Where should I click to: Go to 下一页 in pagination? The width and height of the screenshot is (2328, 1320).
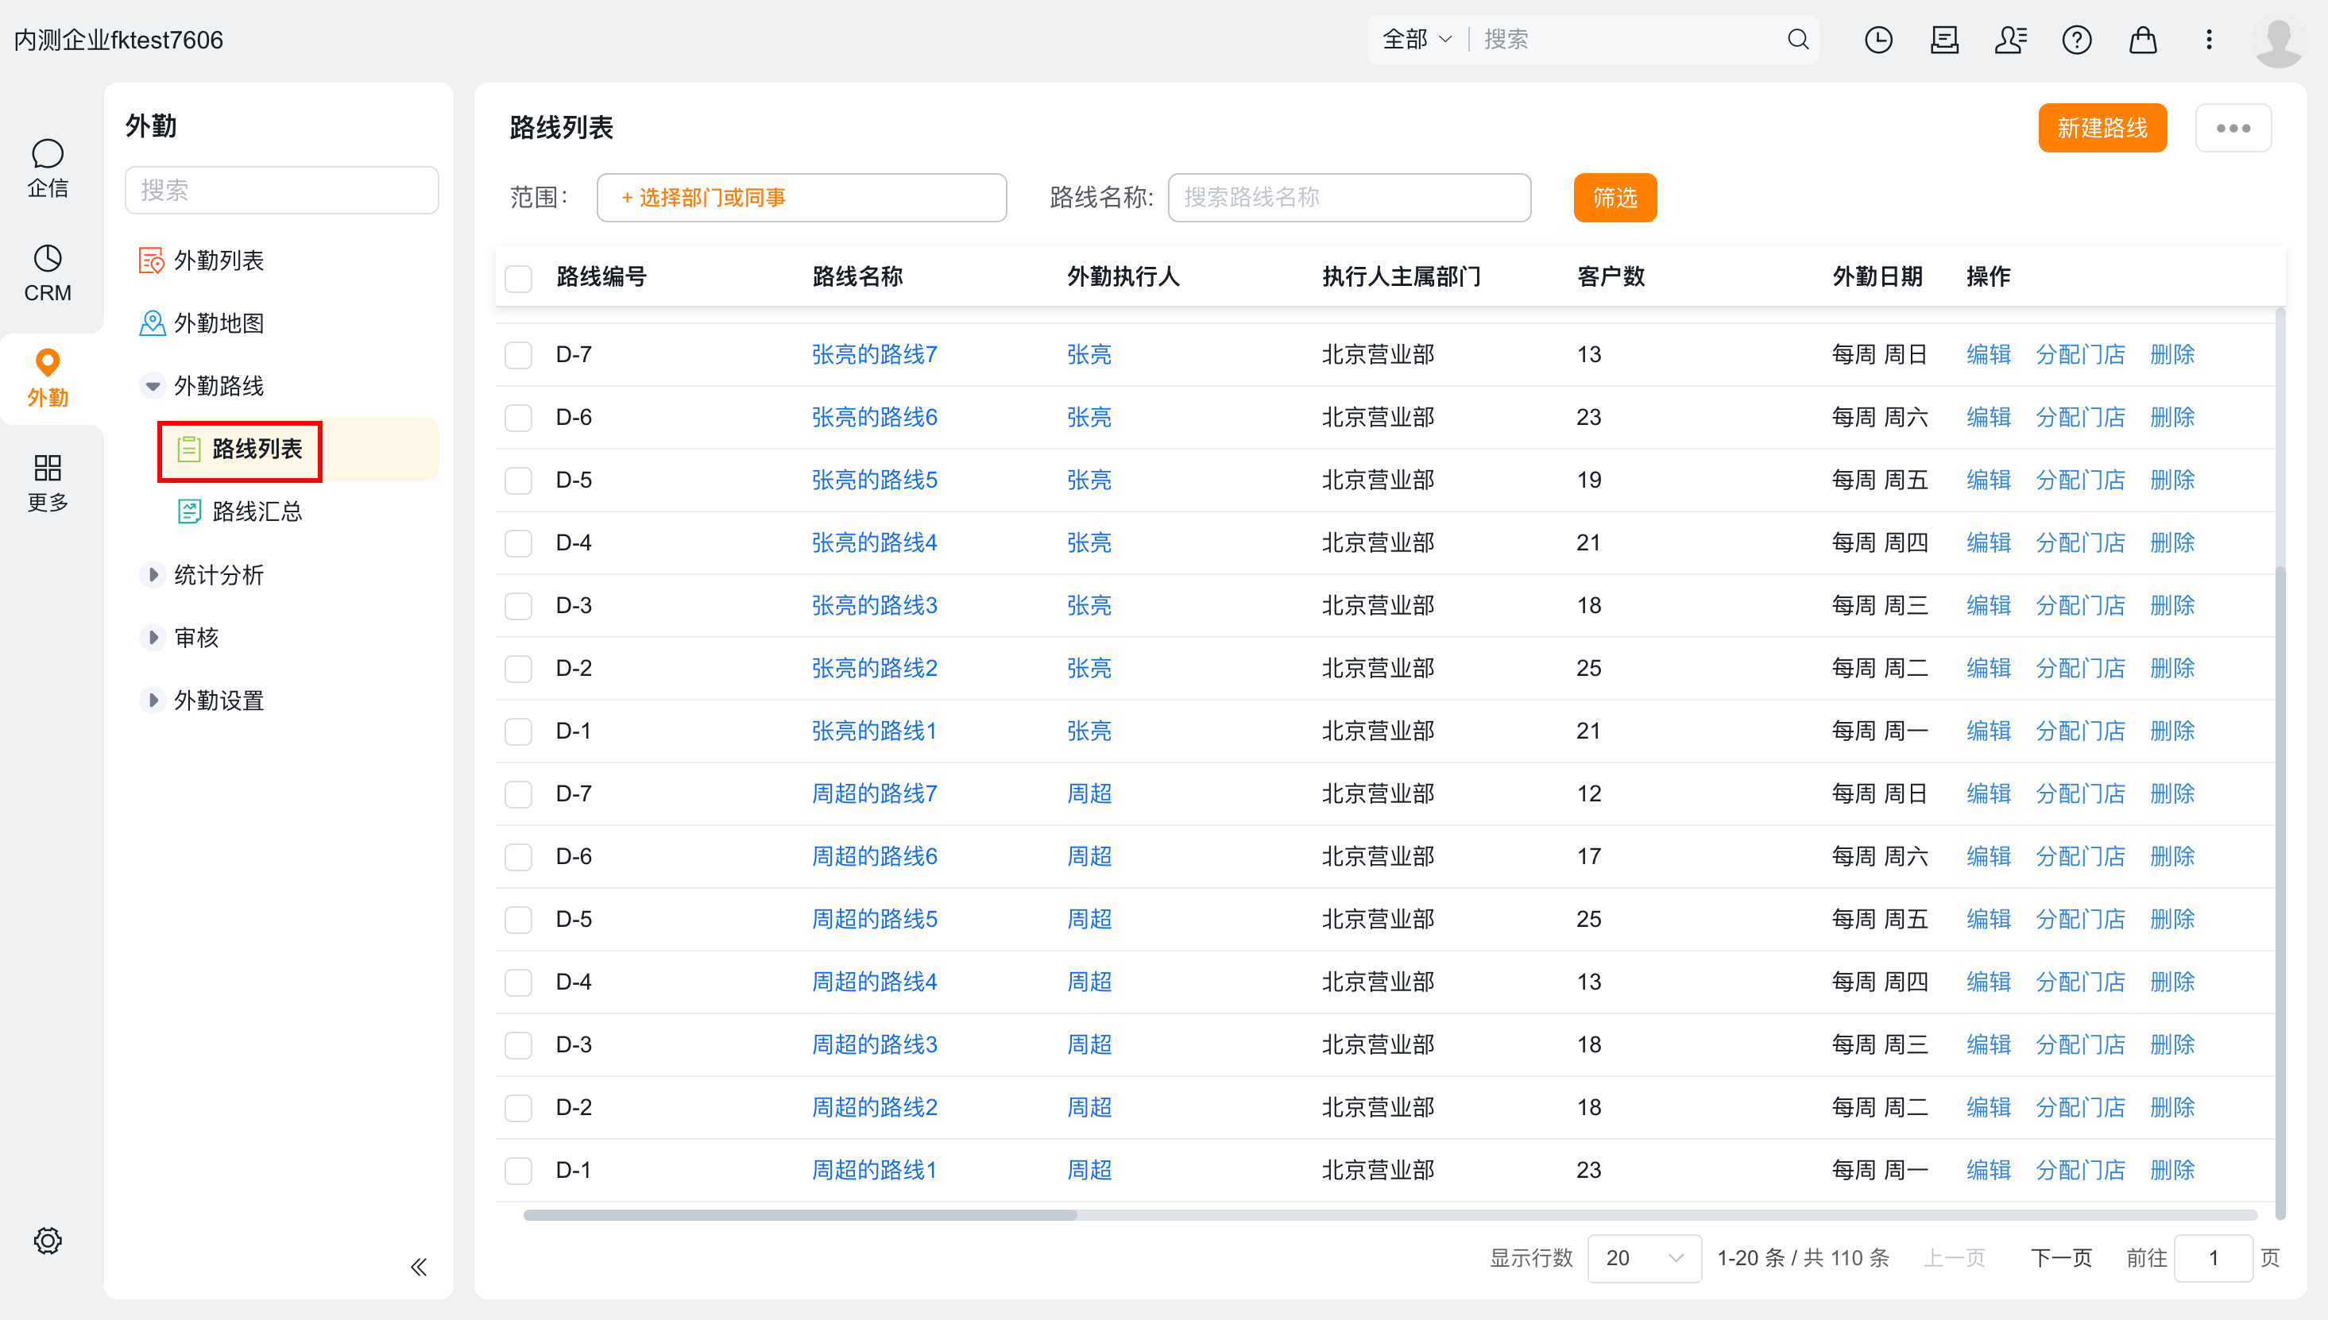point(2060,1258)
